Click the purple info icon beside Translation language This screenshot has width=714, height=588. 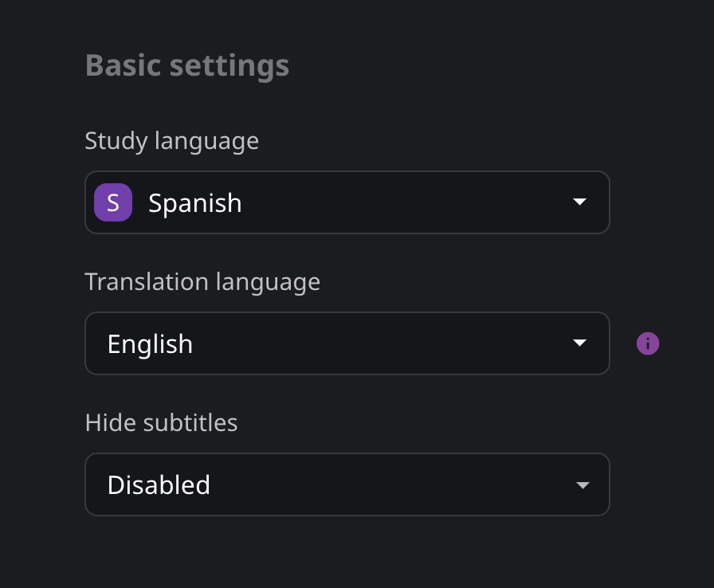[648, 343]
